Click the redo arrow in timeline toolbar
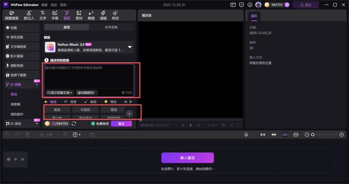The image size is (349, 184). click(x=17, y=135)
